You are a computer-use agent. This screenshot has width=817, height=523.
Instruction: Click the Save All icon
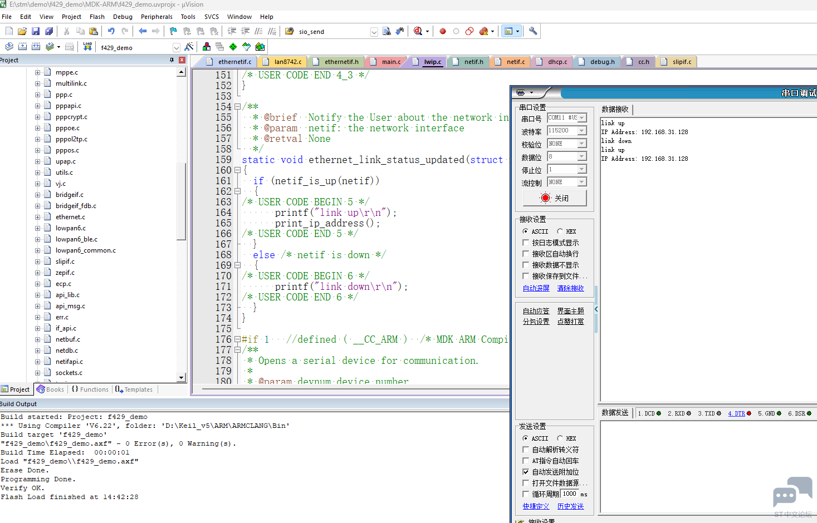(x=49, y=31)
